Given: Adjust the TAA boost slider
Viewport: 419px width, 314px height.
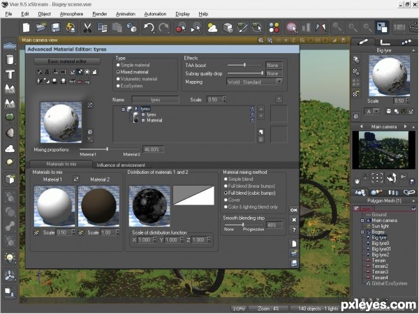Looking at the screenshot, I should click(x=245, y=65).
